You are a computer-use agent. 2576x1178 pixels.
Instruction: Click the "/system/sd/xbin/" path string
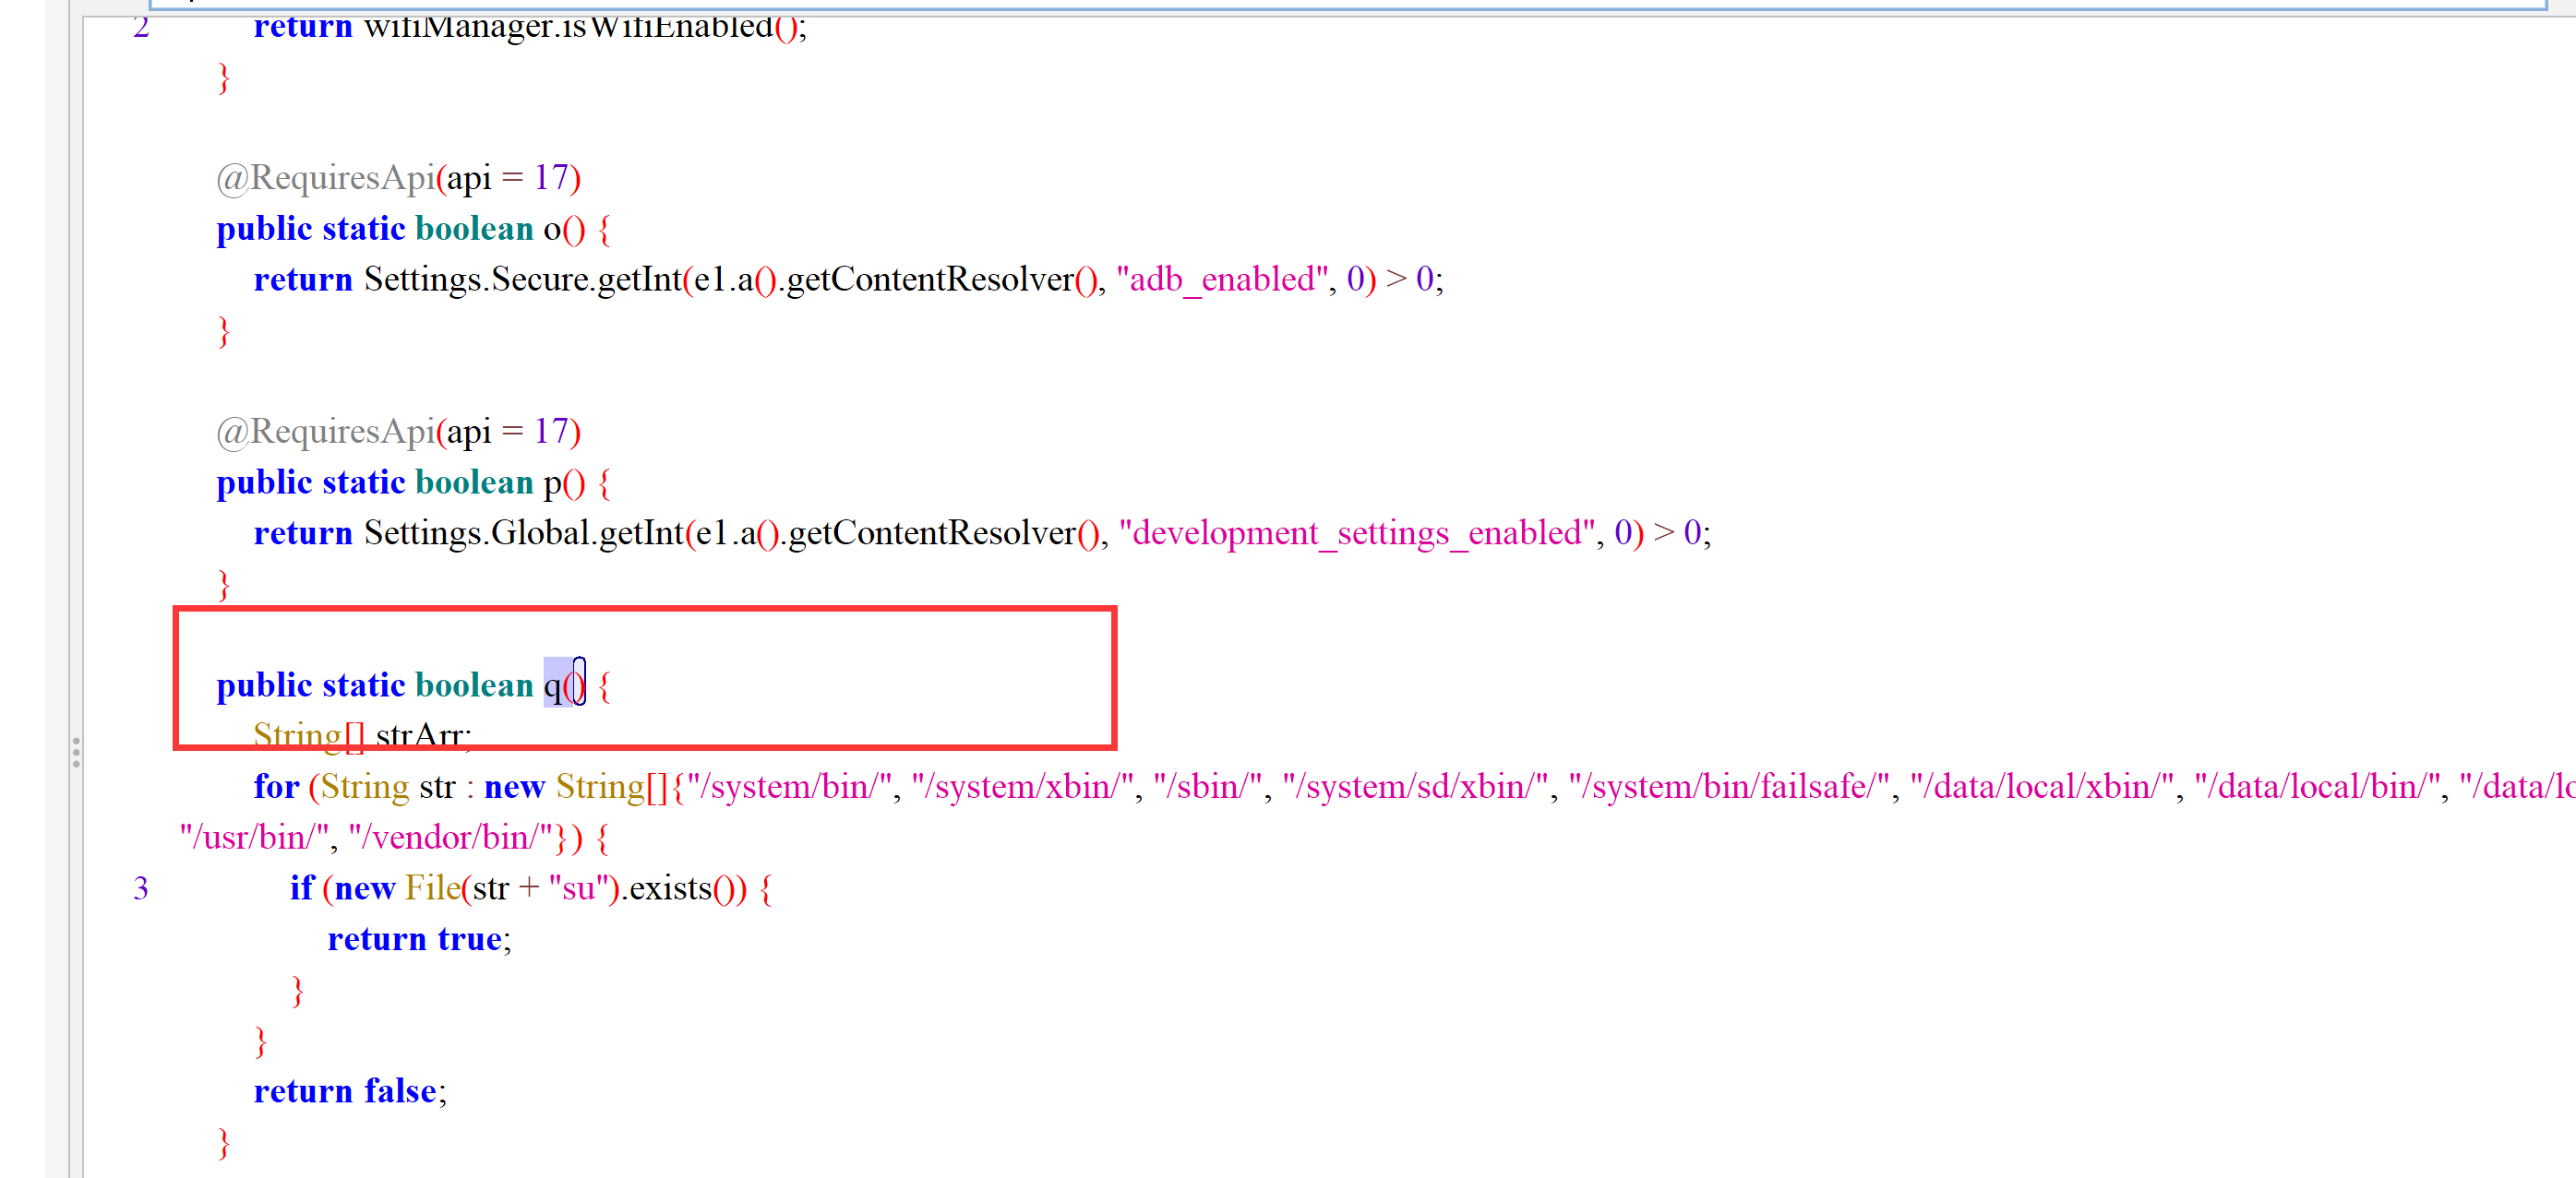[1415, 786]
